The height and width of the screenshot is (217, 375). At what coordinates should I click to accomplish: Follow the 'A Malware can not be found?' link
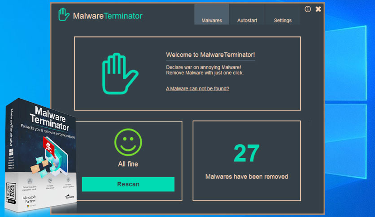pyautogui.click(x=197, y=89)
